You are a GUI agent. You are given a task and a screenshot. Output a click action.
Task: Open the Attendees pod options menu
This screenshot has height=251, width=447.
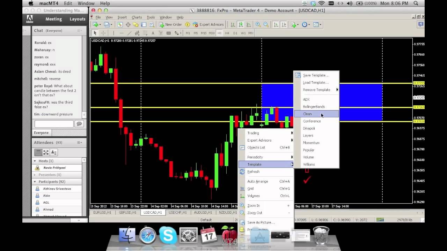pyautogui.click(x=80, y=143)
